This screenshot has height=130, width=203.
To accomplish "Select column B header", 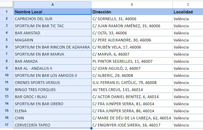I will tap(132, 5).
